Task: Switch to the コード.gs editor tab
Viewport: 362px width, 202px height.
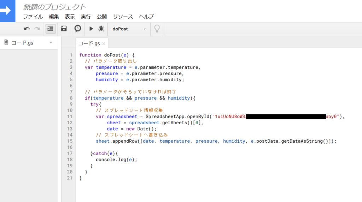Action: 89,43
